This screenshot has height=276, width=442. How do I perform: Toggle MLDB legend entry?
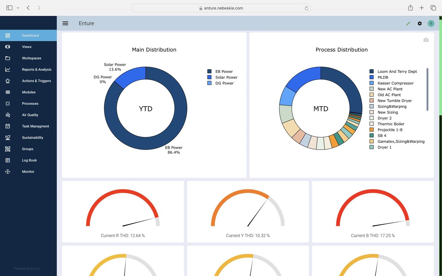point(379,77)
